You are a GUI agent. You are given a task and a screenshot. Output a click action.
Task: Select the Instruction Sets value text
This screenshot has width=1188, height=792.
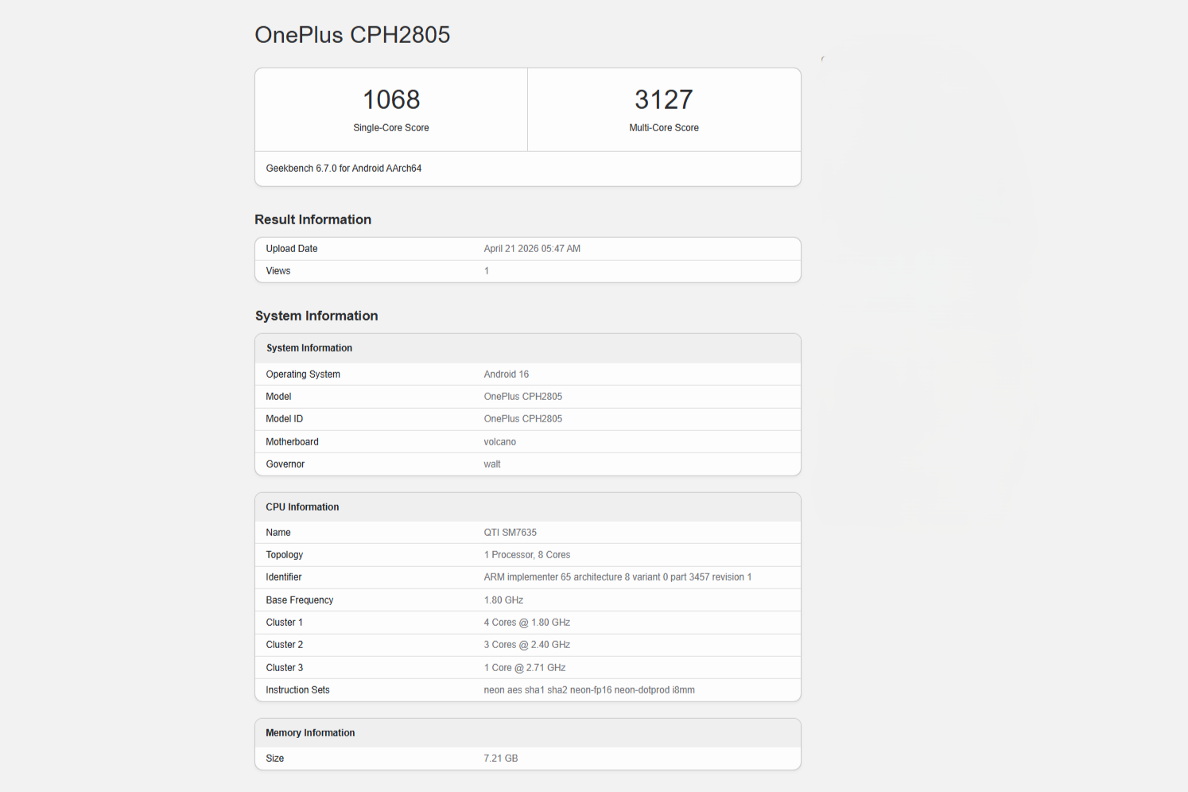588,690
